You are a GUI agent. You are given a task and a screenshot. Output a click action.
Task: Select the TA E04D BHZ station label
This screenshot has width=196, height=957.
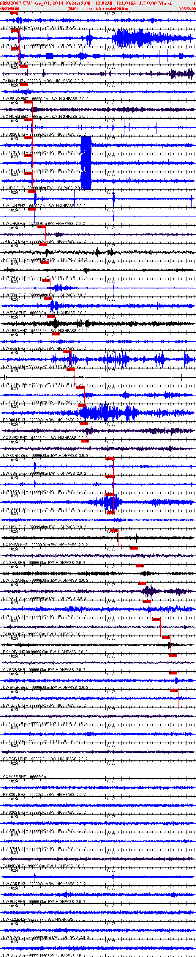pos(45,241)
